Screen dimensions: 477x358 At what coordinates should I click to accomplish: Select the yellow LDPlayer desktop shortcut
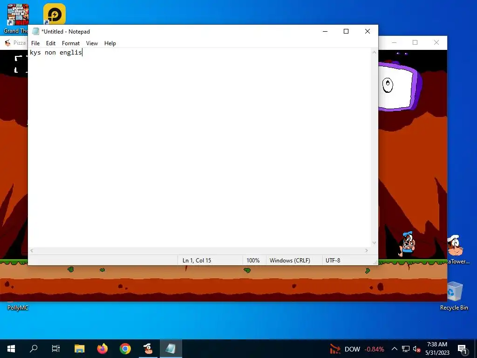[55, 14]
